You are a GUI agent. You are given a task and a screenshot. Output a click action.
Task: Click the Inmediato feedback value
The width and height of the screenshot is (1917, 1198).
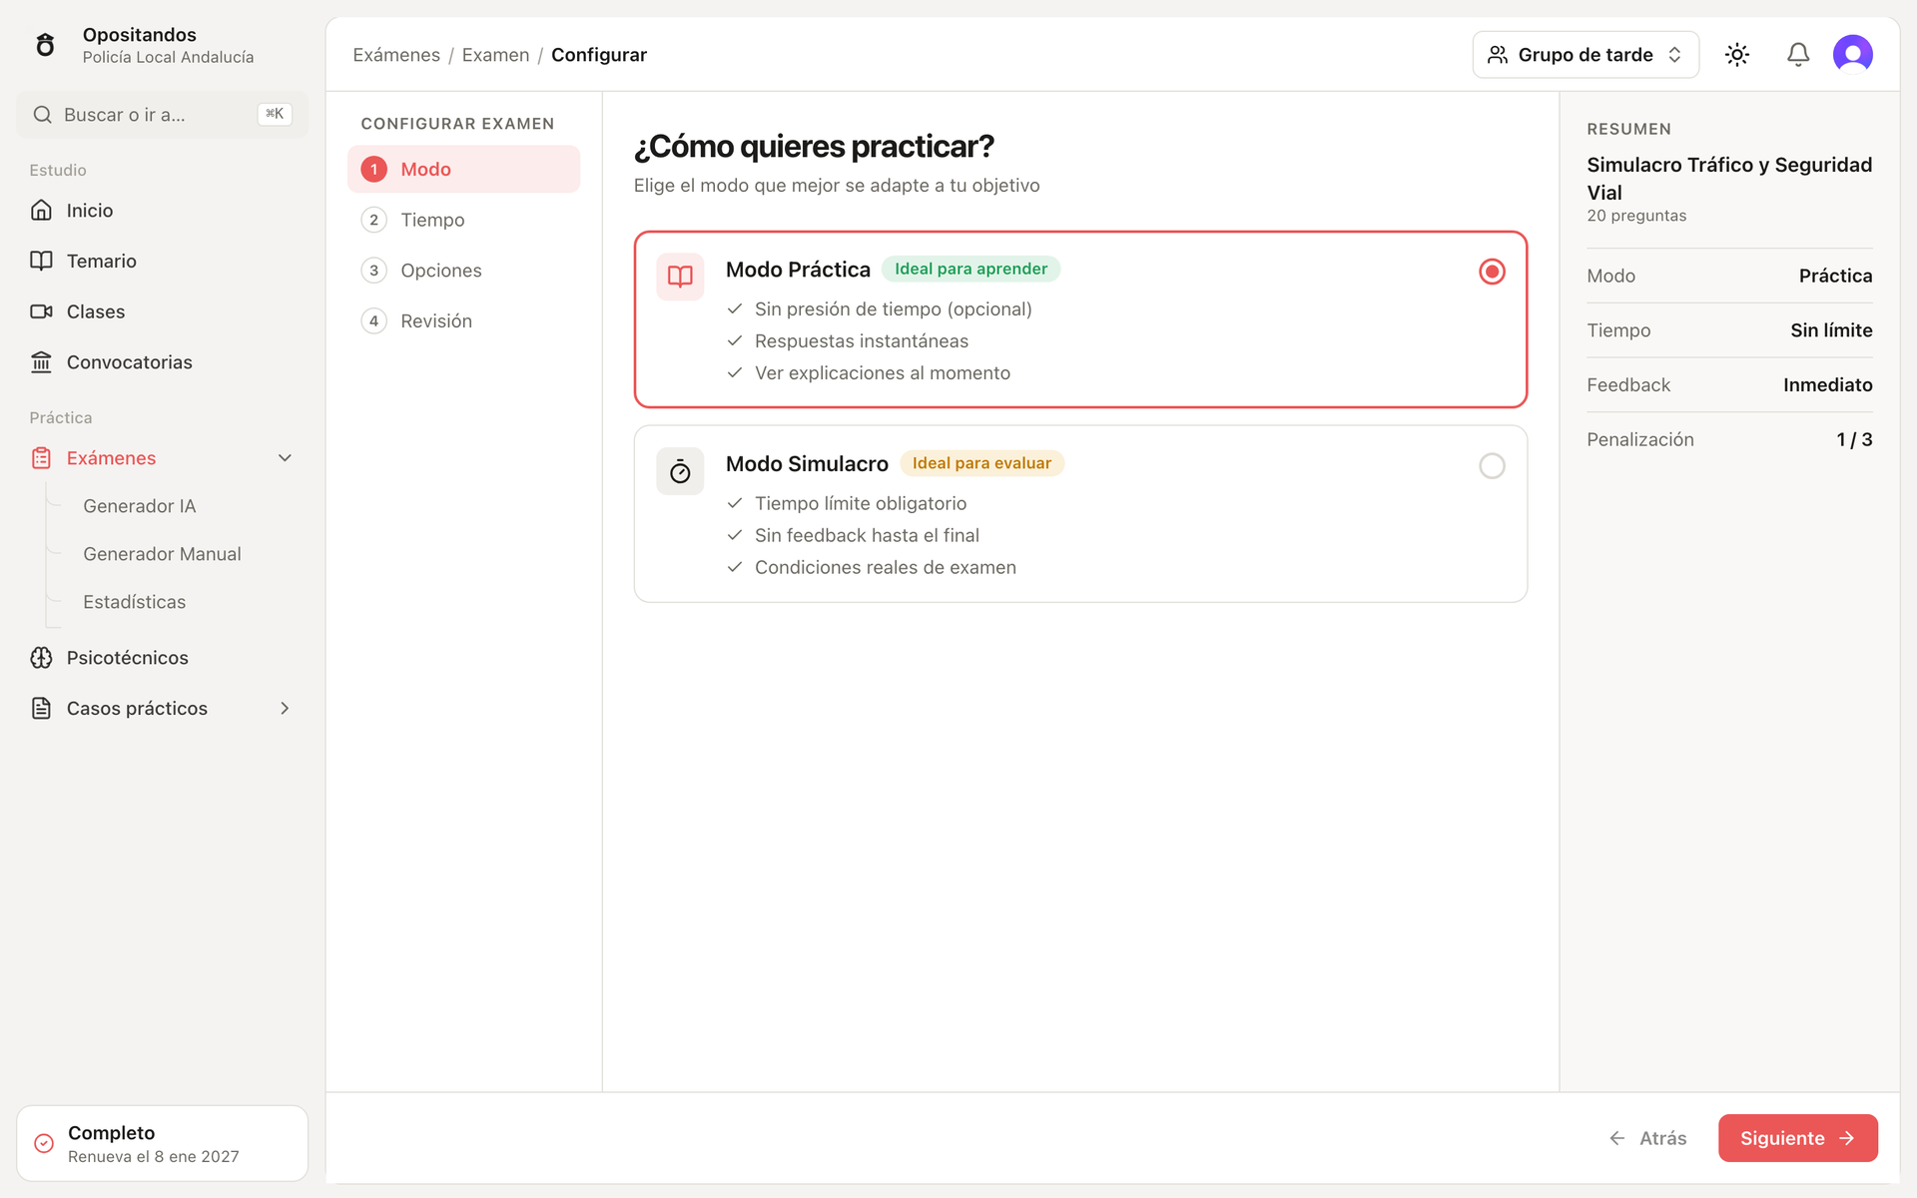[x=1827, y=385]
